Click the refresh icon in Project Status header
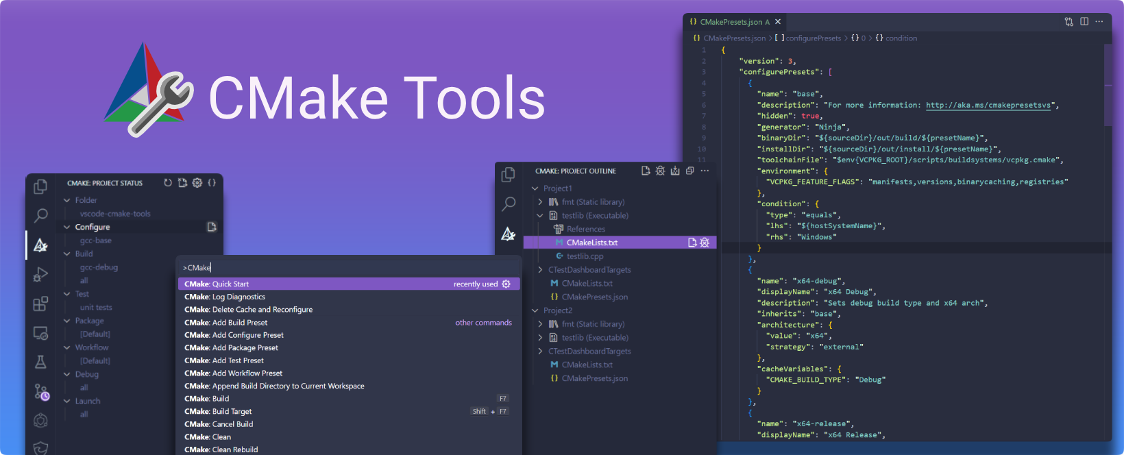 [168, 183]
